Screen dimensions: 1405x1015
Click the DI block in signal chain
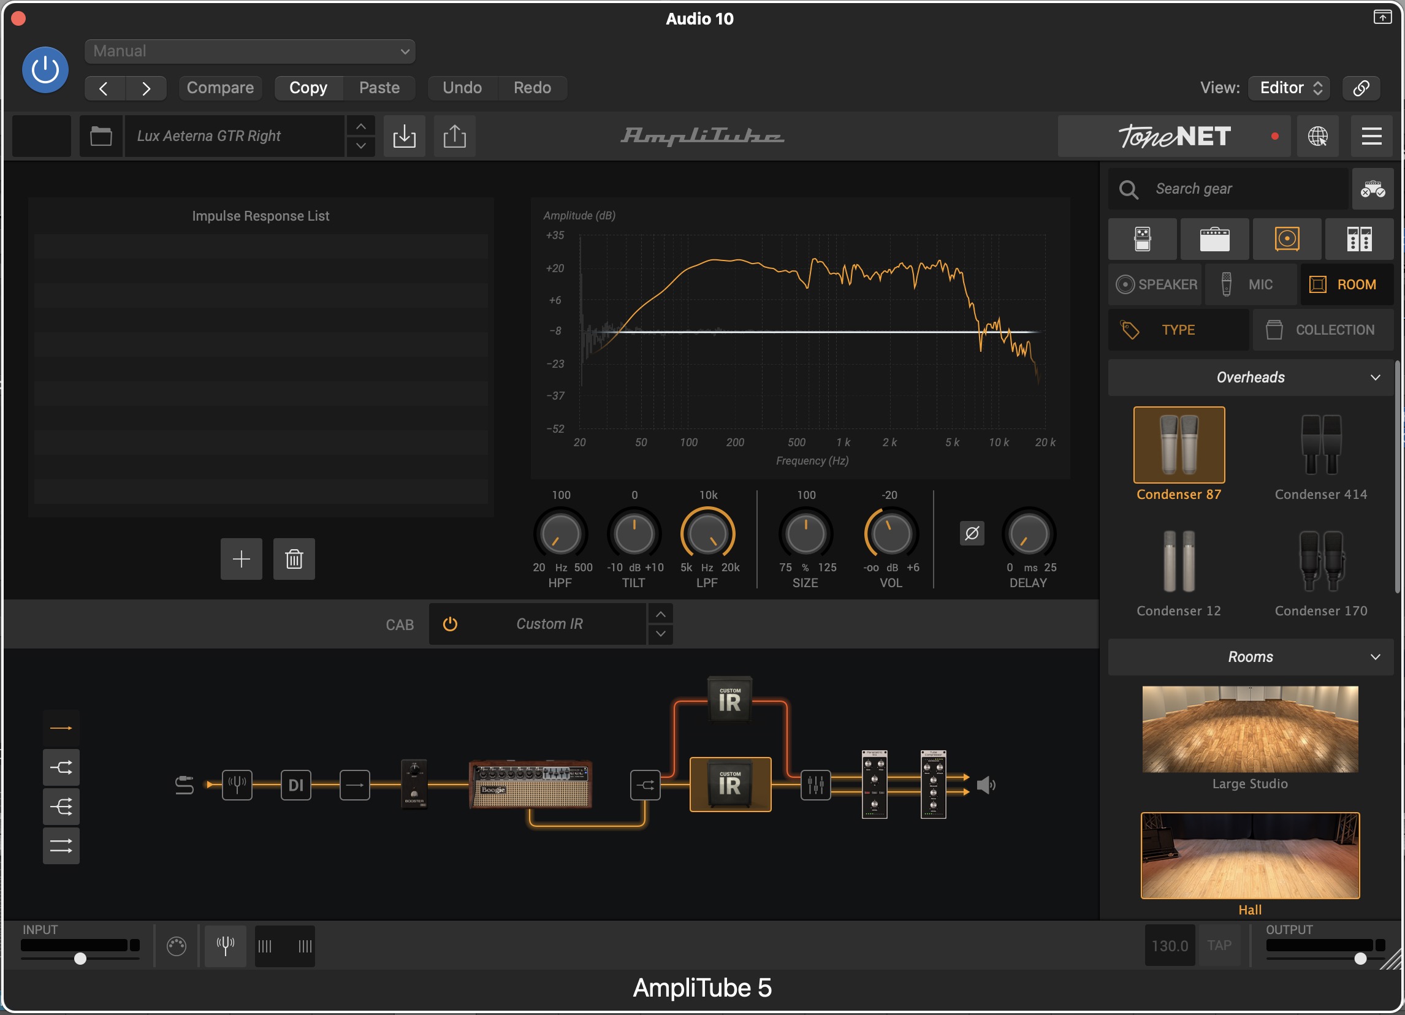pyautogui.click(x=295, y=785)
